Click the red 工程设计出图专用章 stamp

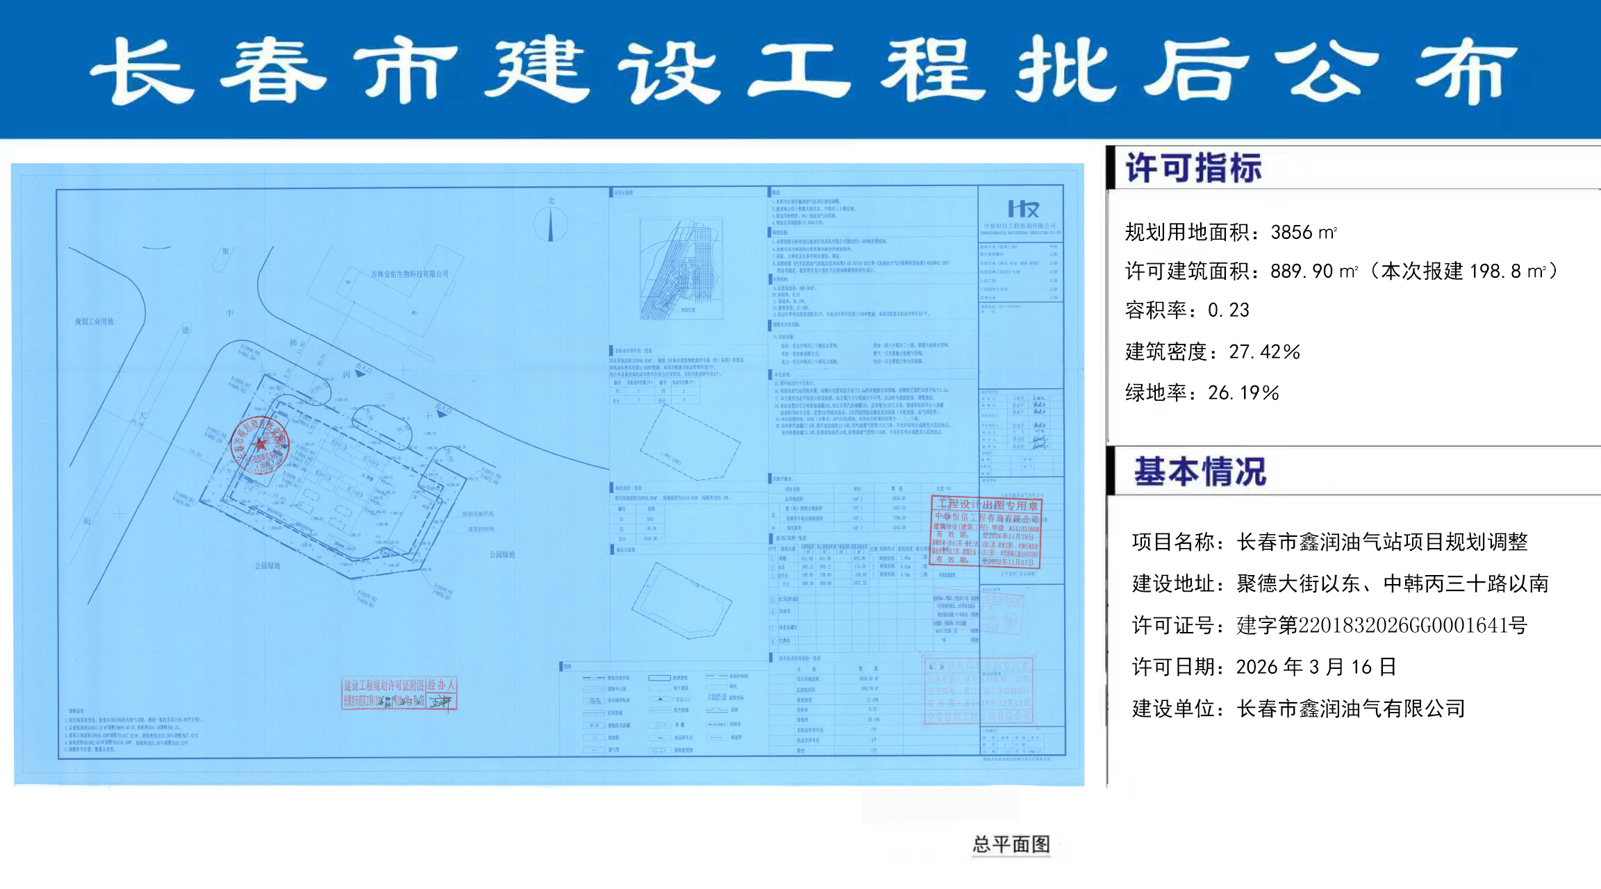(986, 531)
